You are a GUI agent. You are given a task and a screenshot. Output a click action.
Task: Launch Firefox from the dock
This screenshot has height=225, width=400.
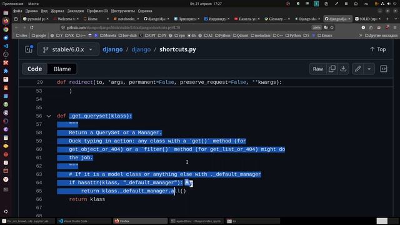[6, 21]
